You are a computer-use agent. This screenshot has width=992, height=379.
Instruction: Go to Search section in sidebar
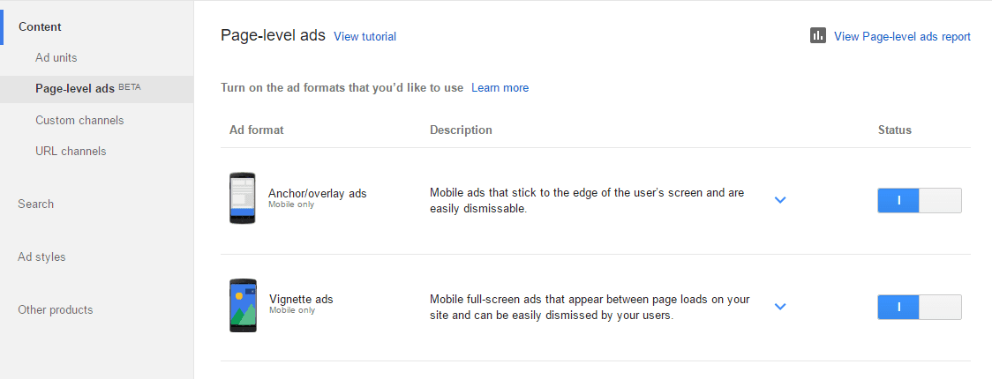click(x=36, y=204)
